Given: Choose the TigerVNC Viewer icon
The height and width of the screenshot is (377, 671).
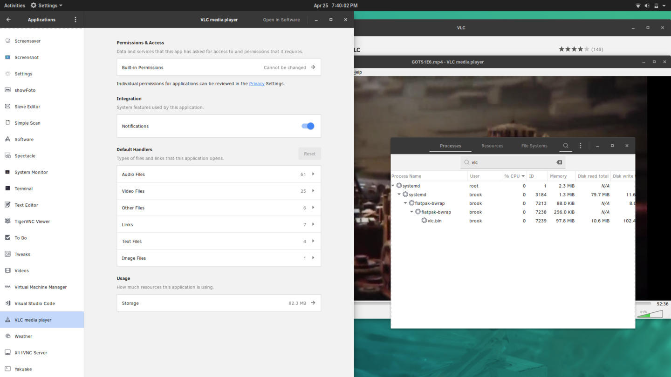Looking at the screenshot, I should click(x=7, y=222).
